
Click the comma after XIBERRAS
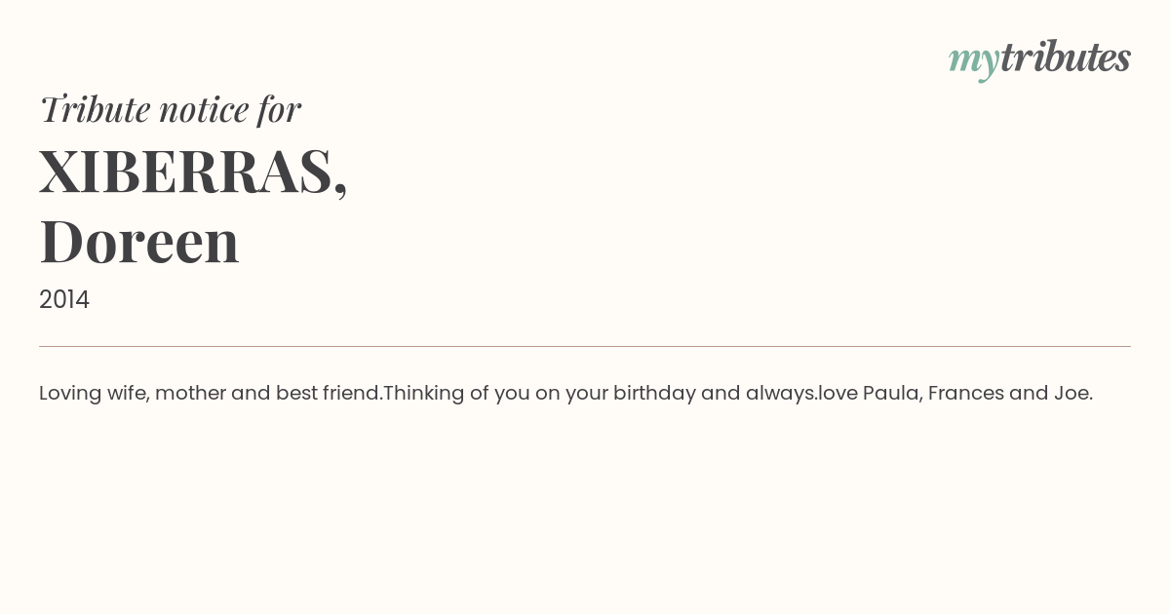340,187
